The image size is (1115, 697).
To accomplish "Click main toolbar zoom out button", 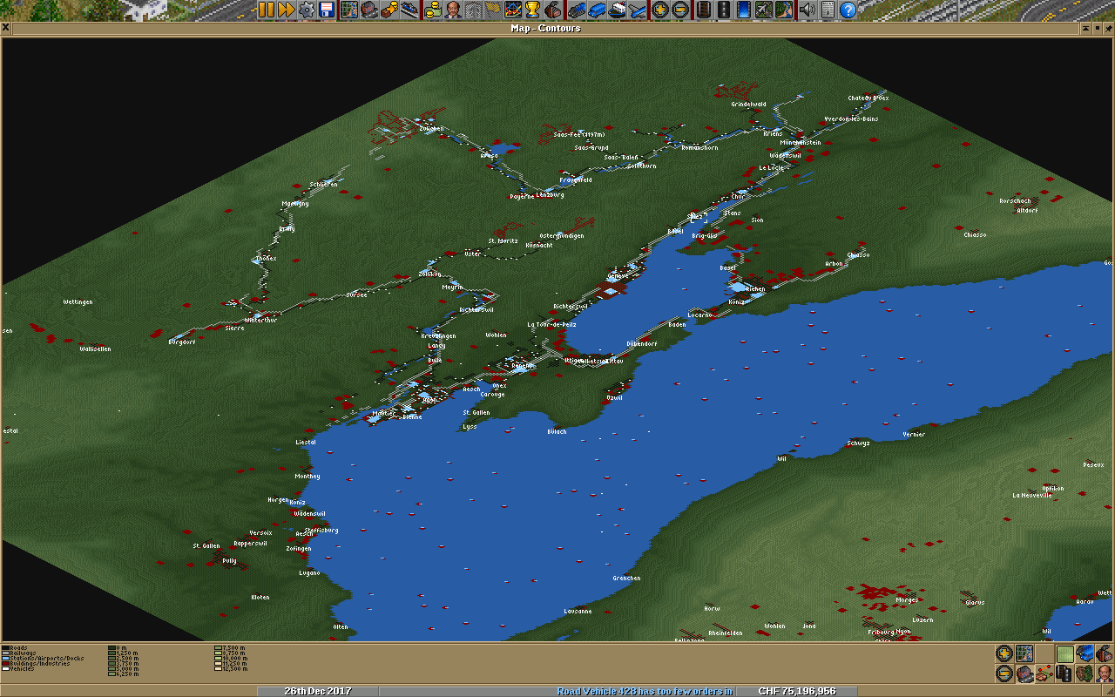I will point(680,10).
